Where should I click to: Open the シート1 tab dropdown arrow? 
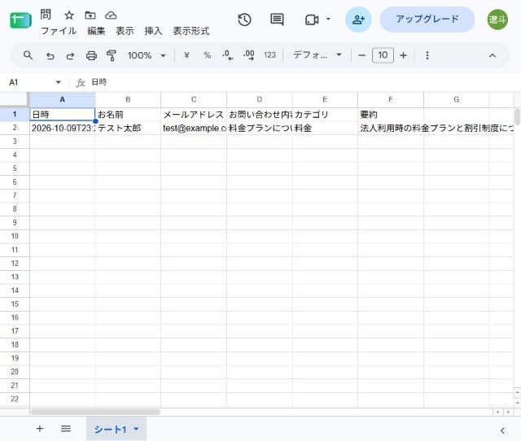[x=136, y=429]
